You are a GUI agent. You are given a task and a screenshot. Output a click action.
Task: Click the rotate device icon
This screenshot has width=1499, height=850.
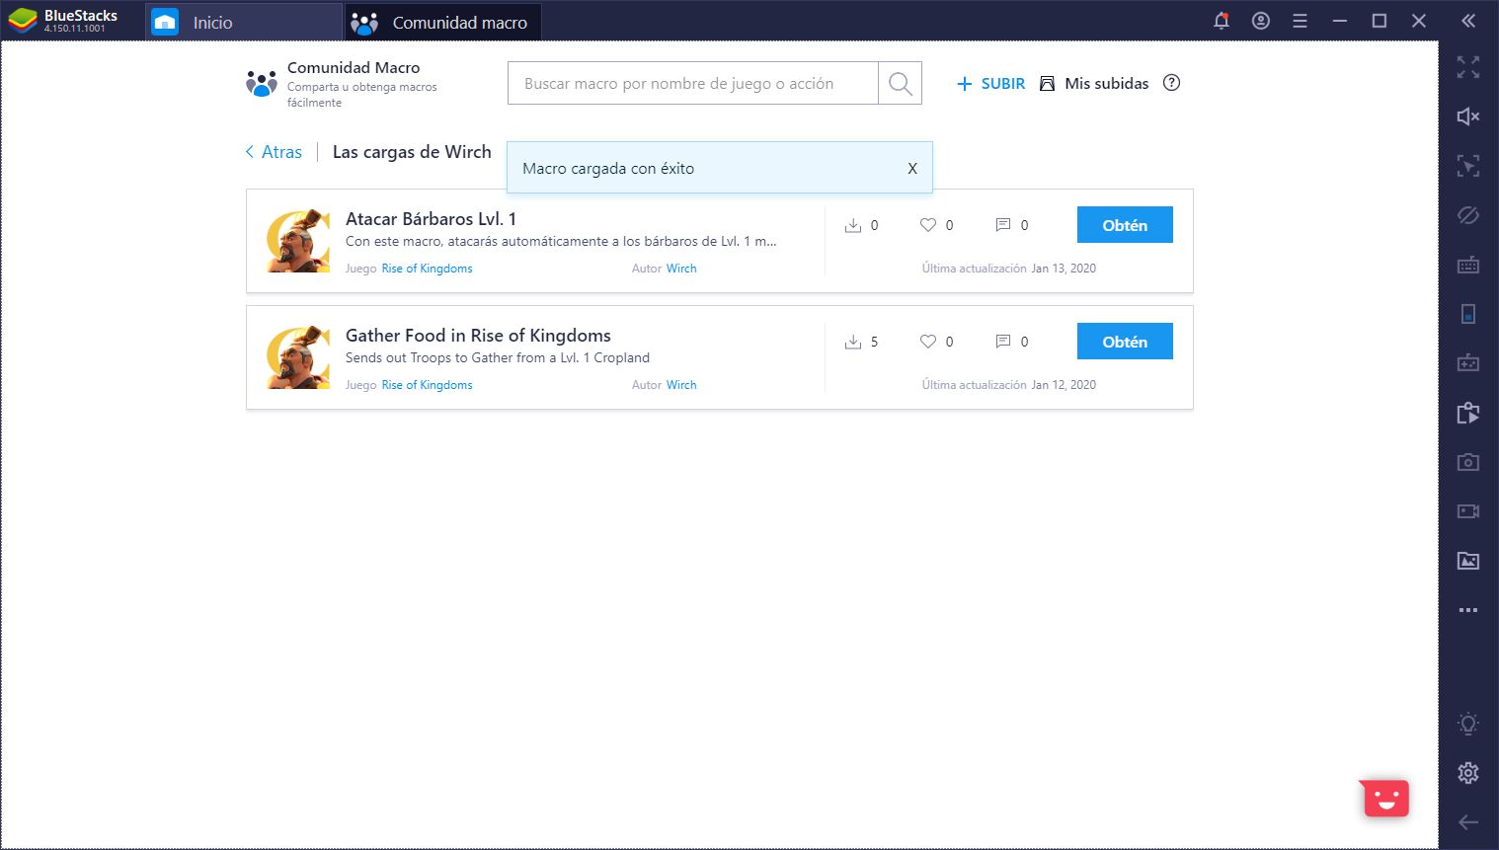point(1468,314)
